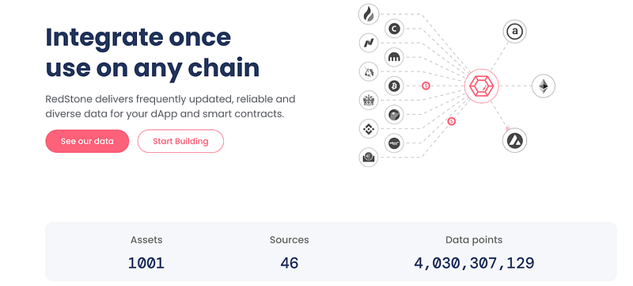
Task: Open the Start Building button
Action: click(180, 141)
